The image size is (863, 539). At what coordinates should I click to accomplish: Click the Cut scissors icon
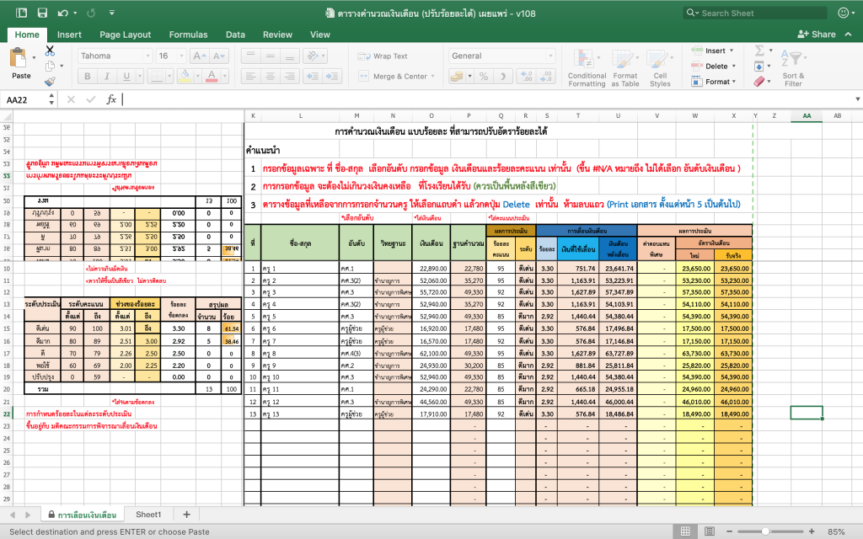(50, 51)
